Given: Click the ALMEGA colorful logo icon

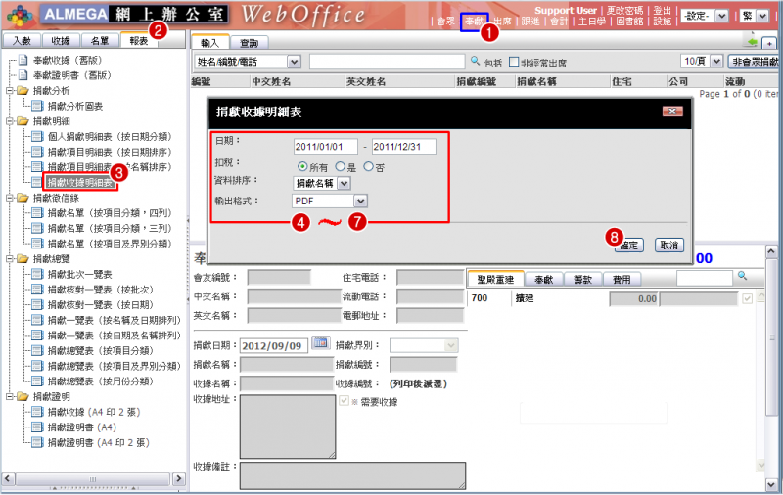Looking at the screenshot, I should click(20, 16).
